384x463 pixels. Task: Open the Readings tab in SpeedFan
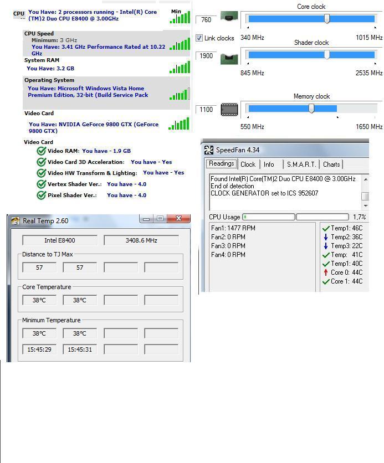point(222,163)
